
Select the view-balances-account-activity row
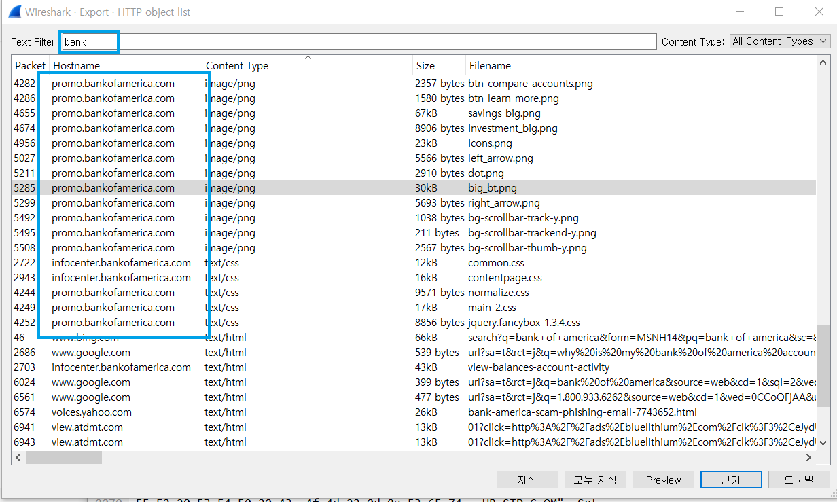click(414, 367)
